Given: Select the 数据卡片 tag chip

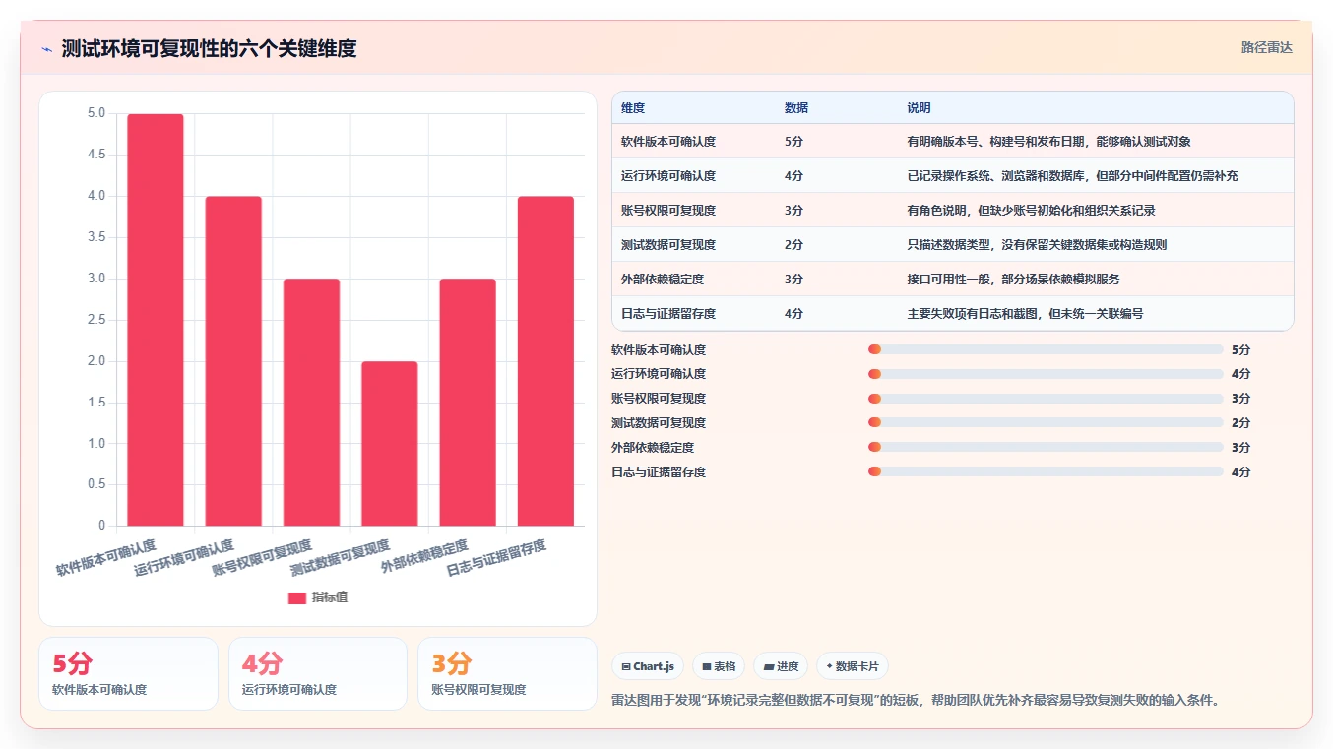Looking at the screenshot, I should point(853,666).
